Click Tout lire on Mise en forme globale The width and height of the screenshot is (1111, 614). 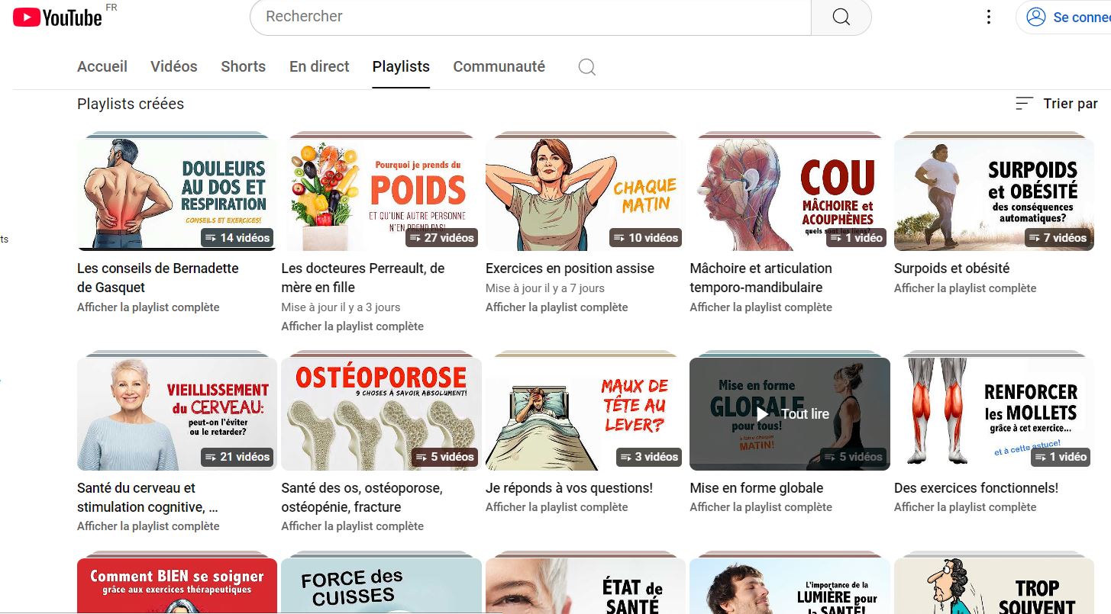click(791, 414)
